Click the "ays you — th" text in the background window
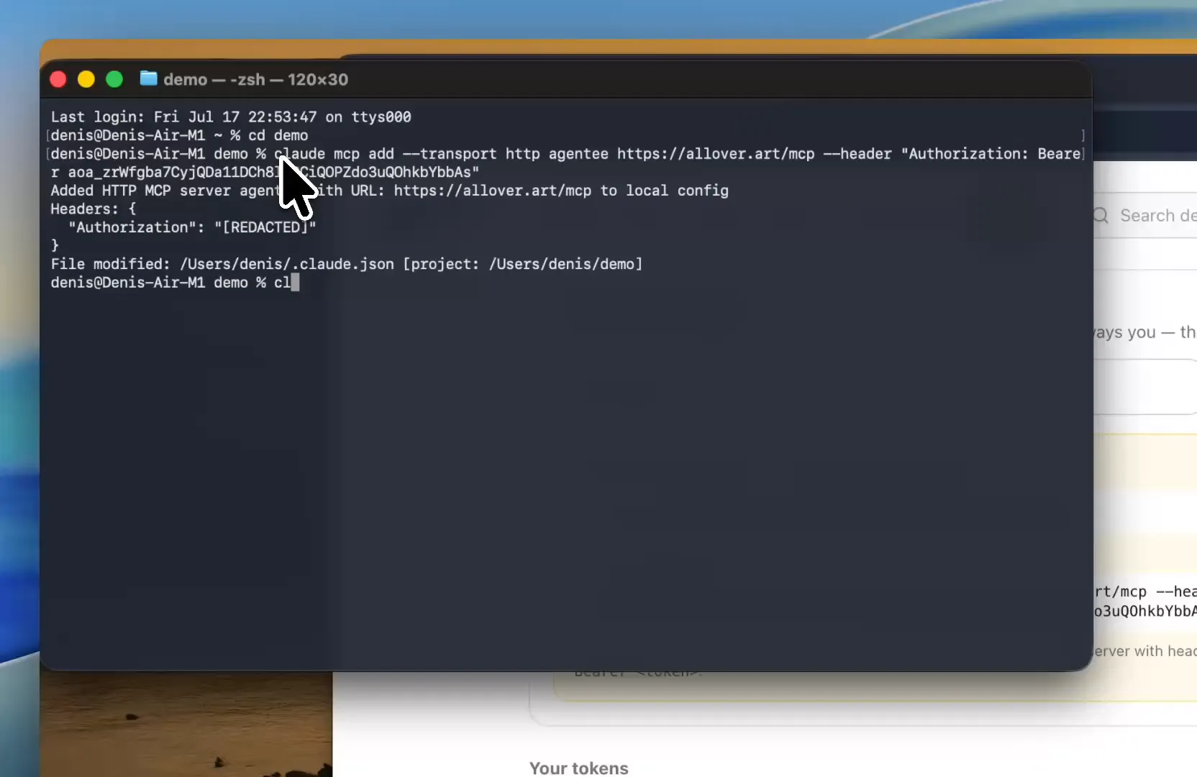 pyautogui.click(x=1145, y=332)
